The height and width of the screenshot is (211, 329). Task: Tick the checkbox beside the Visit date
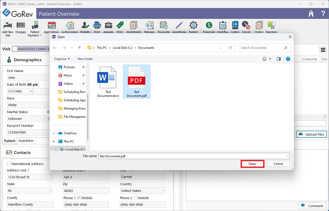15,49
